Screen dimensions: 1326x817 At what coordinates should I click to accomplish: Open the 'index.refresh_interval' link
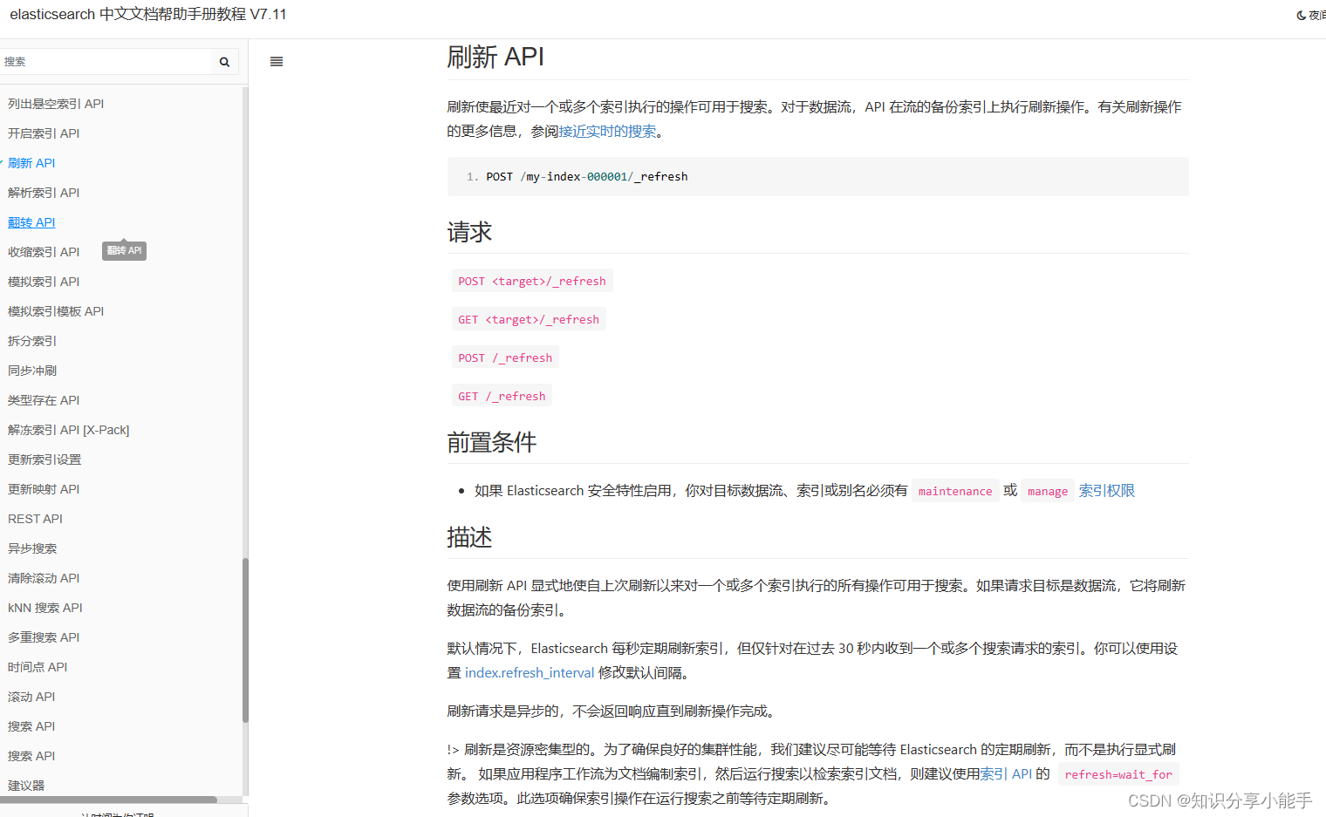[x=530, y=673]
